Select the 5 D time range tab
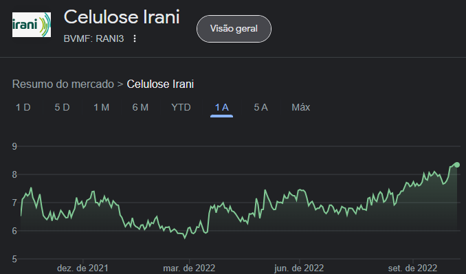Screen dimensions: 466x274 point(62,107)
